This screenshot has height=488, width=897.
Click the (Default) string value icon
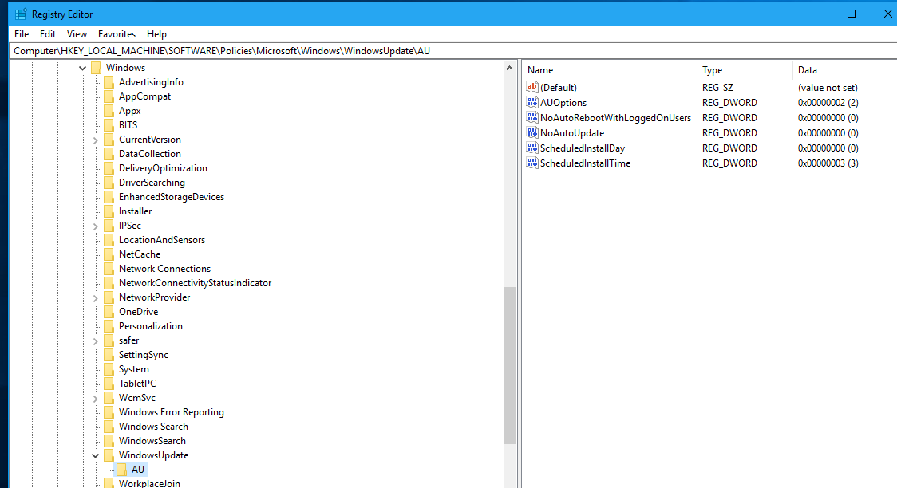[x=532, y=88]
